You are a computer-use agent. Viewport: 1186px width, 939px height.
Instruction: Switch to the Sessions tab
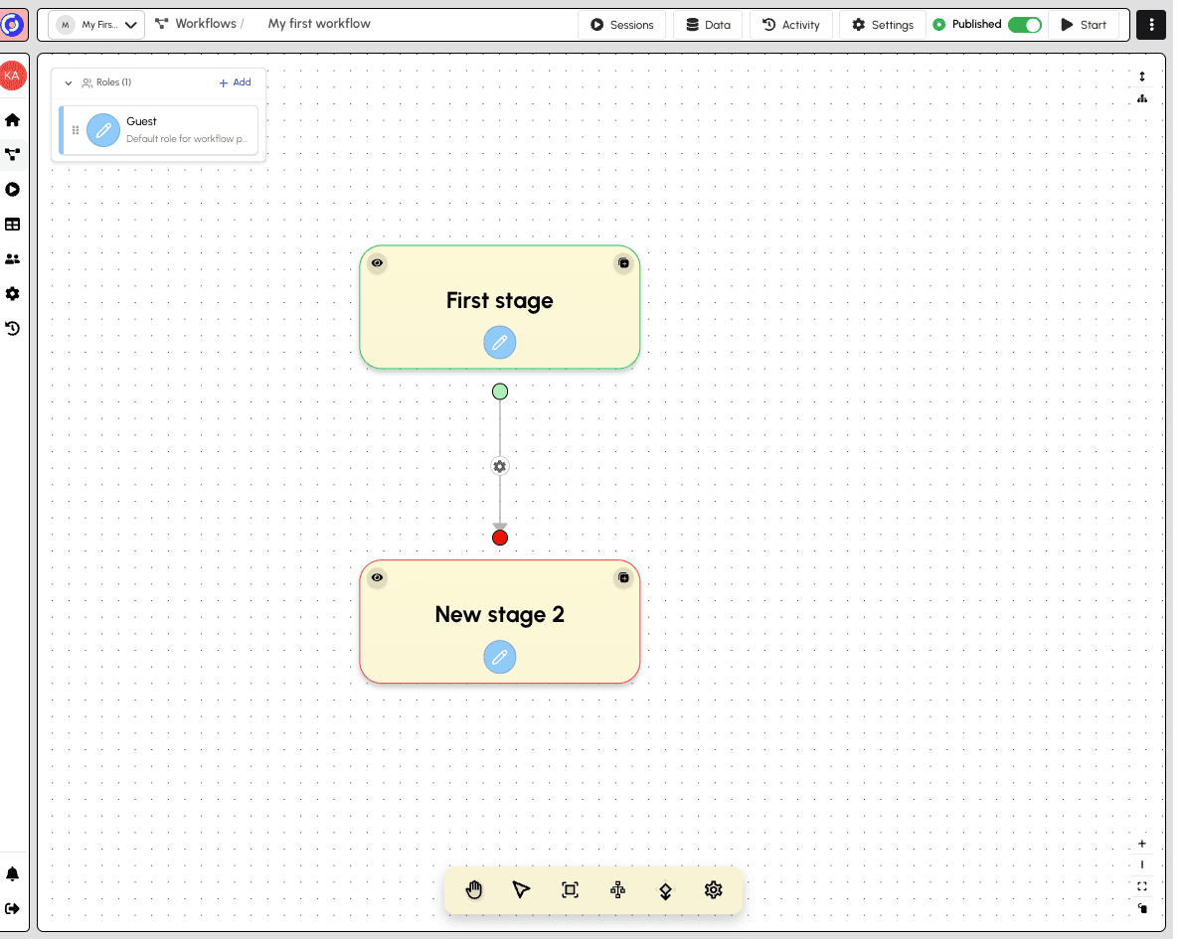[621, 24]
